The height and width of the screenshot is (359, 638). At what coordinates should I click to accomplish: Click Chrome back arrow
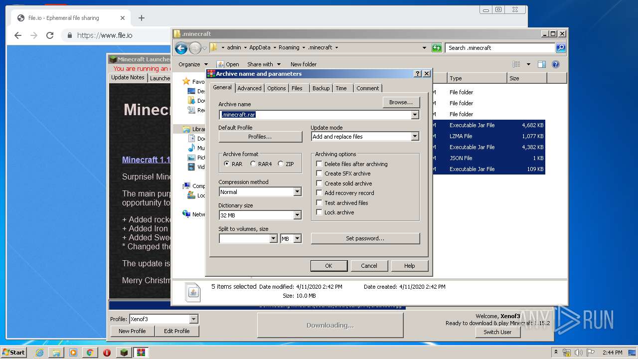pyautogui.click(x=18, y=35)
